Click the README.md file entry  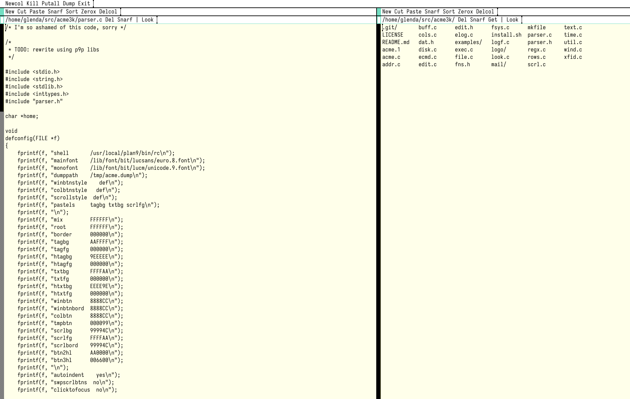(396, 42)
